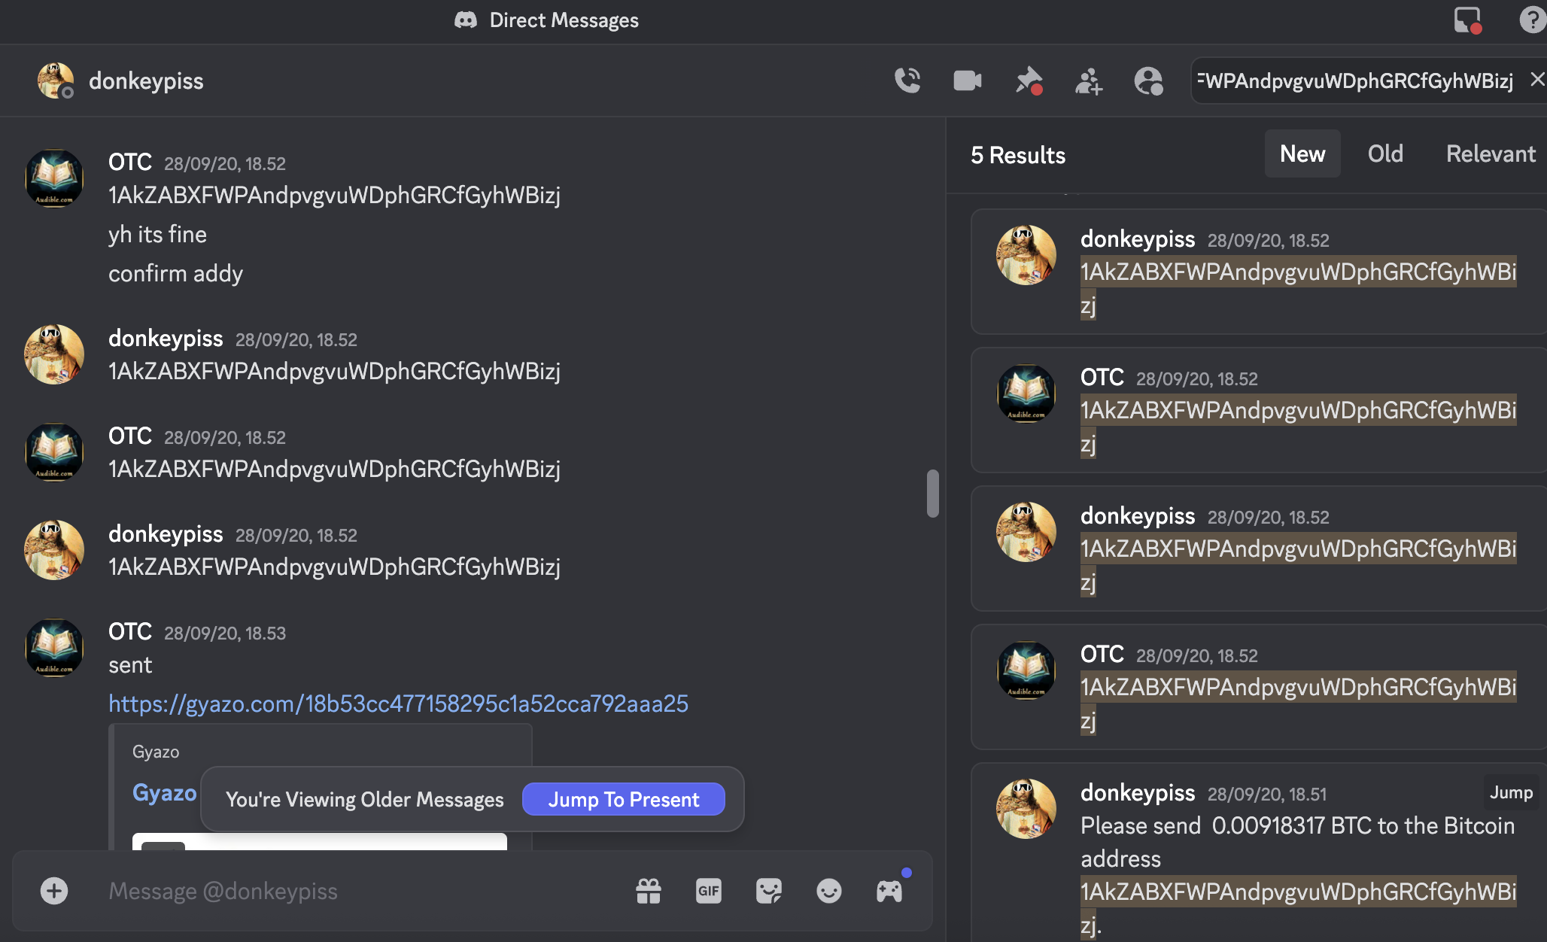1547x942 pixels.
Task: Jump to the 18.51 donkeypiss search result
Action: coord(1510,792)
